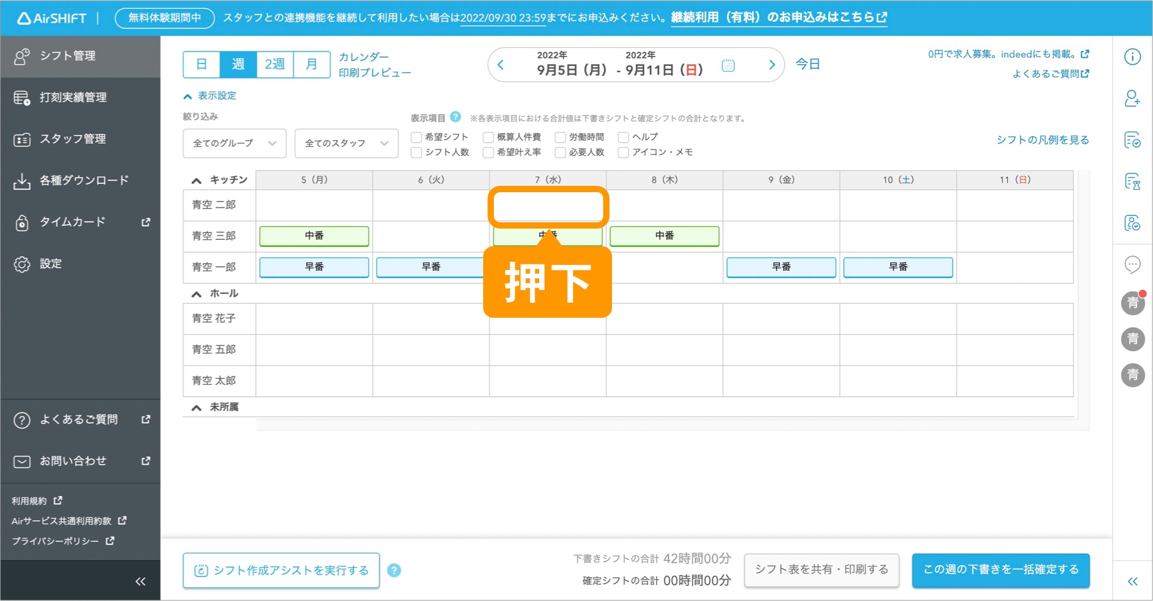This screenshot has width=1153, height=601.
Task: Click the 青 avatar with the notification badge
Action: tap(1132, 303)
